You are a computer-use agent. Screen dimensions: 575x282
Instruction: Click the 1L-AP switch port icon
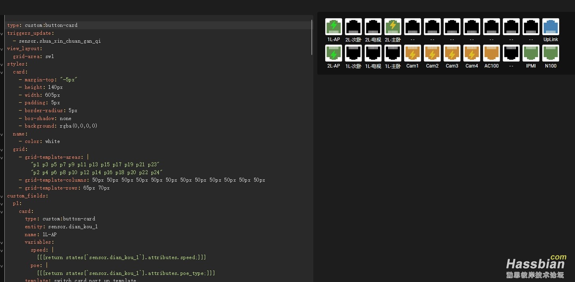point(333,27)
